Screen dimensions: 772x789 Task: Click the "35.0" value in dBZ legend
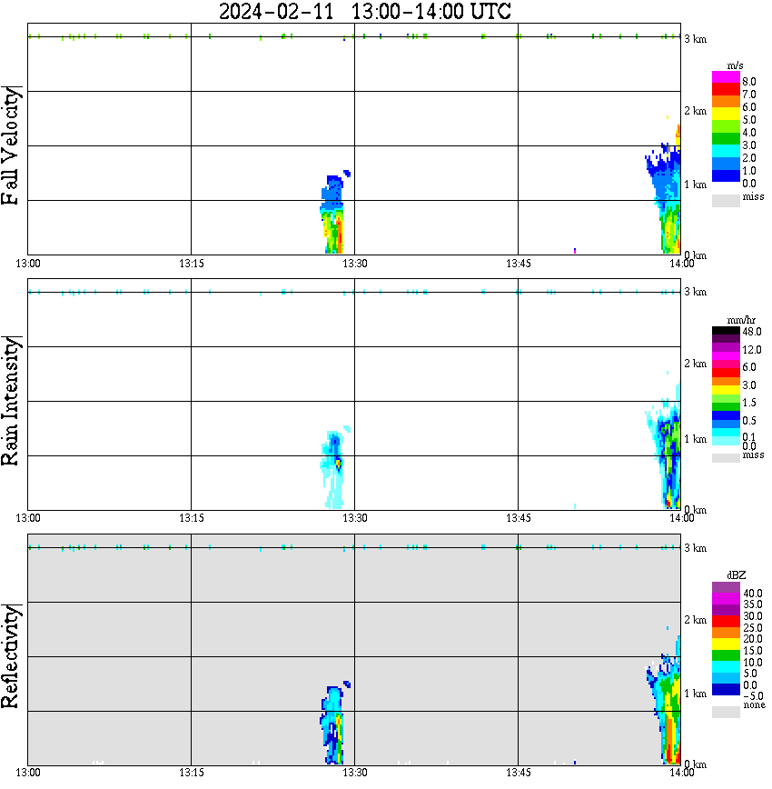coord(752,604)
